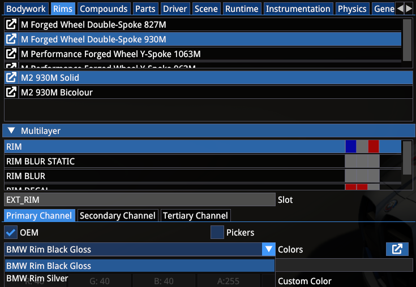Choose BMW Rim Black Gloss from list
This screenshot has height=287, width=416.
(x=140, y=266)
